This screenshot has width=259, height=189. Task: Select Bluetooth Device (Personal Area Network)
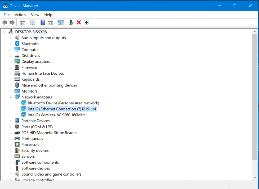click(x=63, y=103)
